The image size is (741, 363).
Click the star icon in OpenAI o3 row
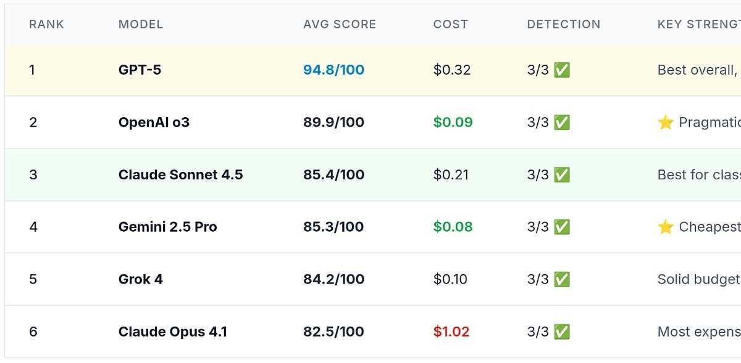click(x=665, y=123)
